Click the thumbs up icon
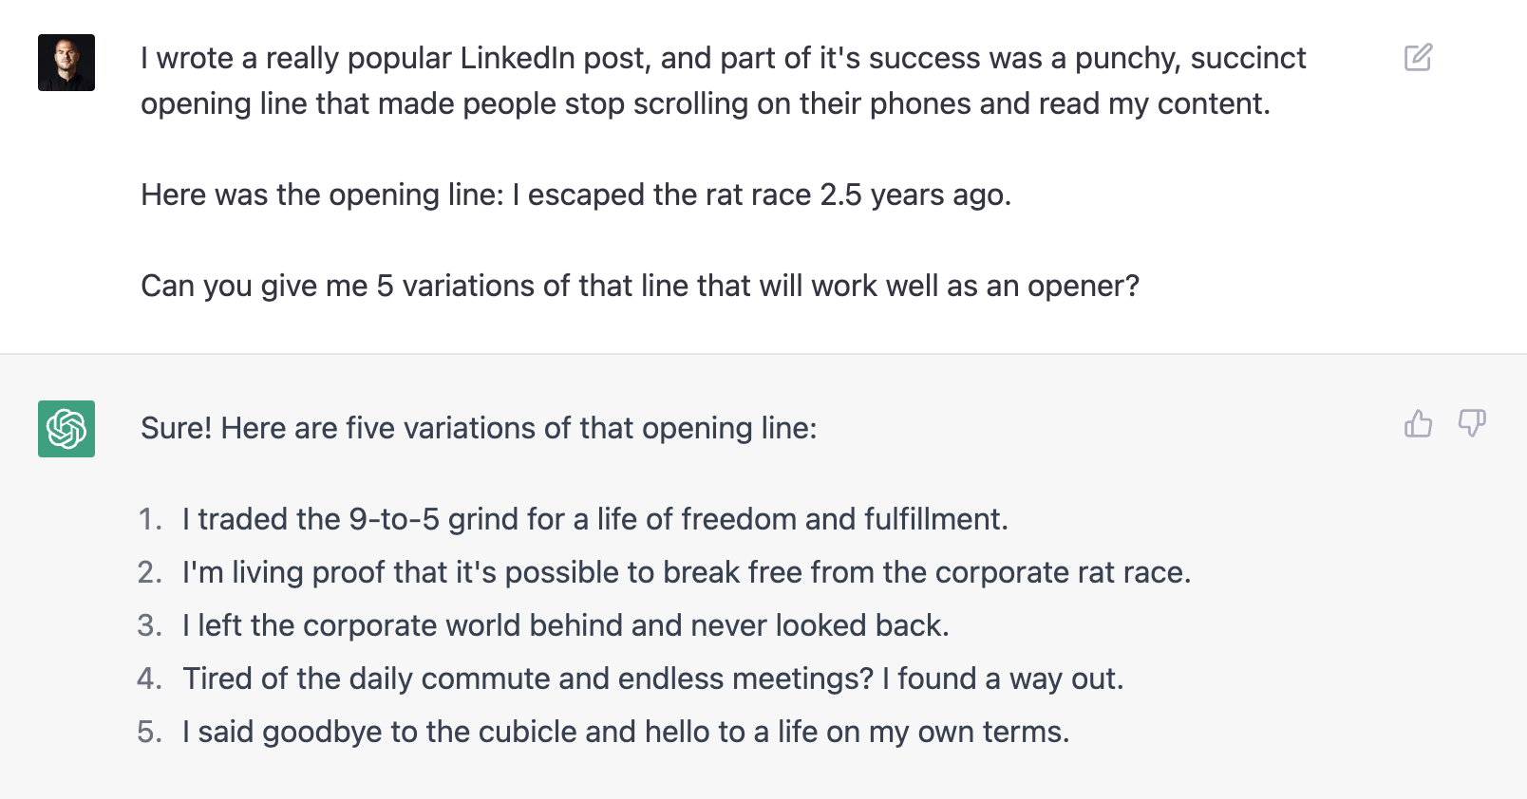Screen dimensions: 1527x799 pyautogui.click(x=1418, y=423)
